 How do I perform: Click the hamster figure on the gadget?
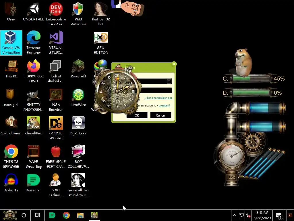(243, 62)
